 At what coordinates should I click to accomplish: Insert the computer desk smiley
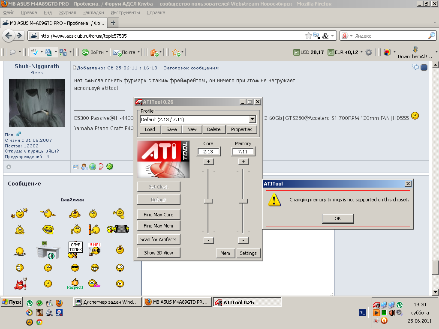click(x=48, y=250)
